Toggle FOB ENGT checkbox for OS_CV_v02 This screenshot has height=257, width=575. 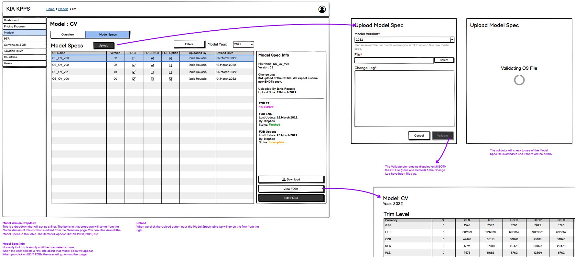point(152,65)
